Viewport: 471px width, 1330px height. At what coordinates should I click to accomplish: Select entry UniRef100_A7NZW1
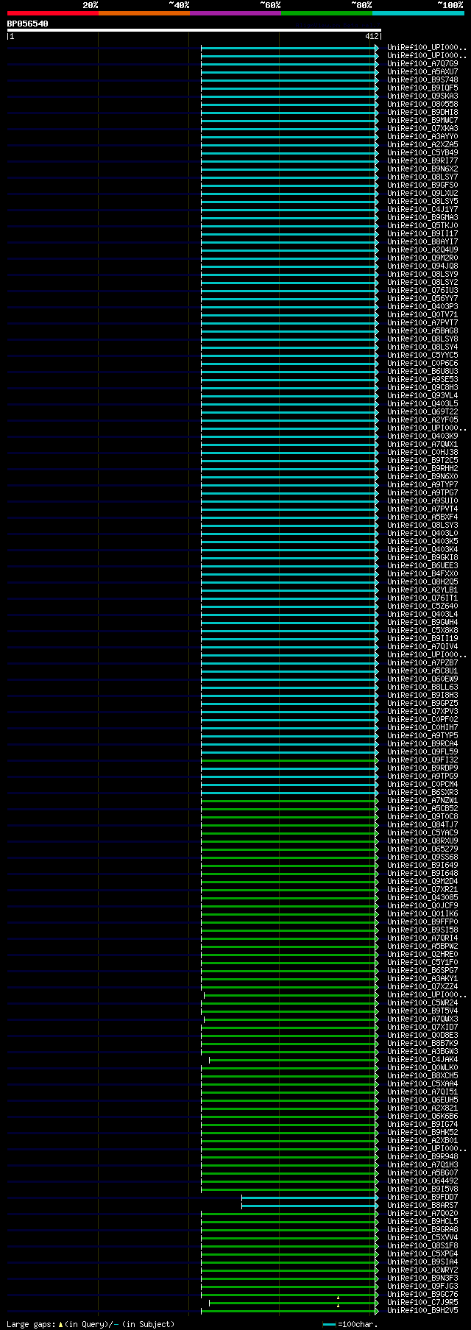[x=422, y=801]
